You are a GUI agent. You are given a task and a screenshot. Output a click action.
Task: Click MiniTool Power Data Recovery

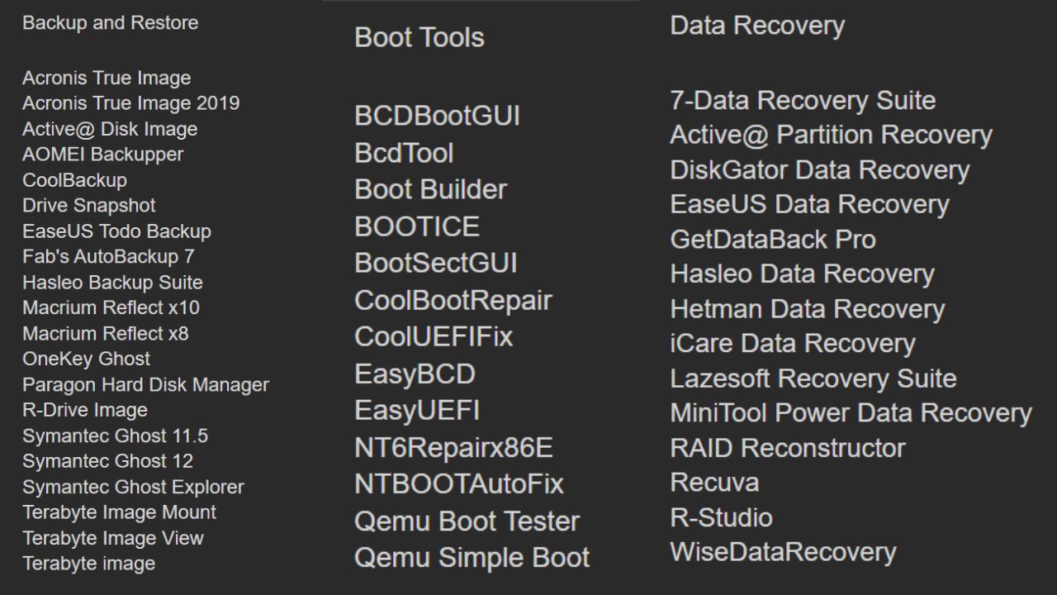851,412
